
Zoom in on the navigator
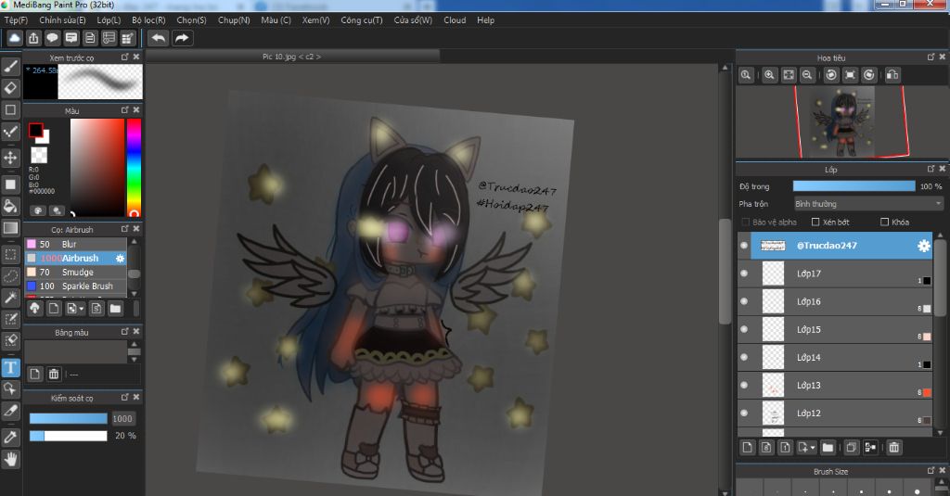point(769,75)
